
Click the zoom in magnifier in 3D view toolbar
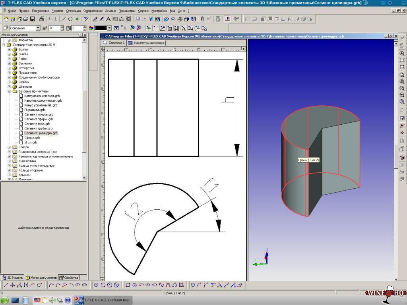(402, 53)
